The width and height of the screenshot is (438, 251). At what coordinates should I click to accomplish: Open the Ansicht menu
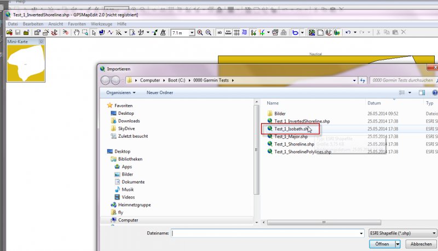pos(55,24)
